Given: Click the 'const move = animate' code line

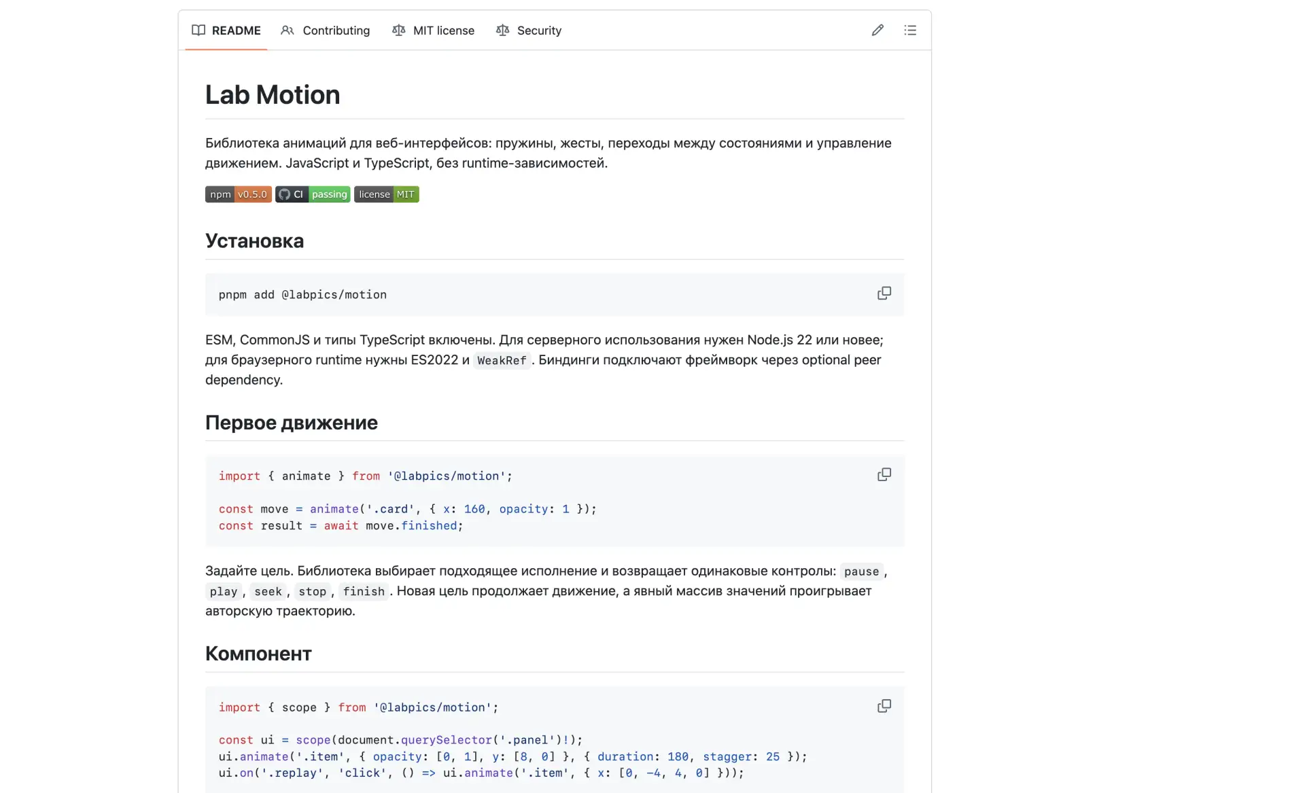Looking at the screenshot, I should [x=408, y=509].
